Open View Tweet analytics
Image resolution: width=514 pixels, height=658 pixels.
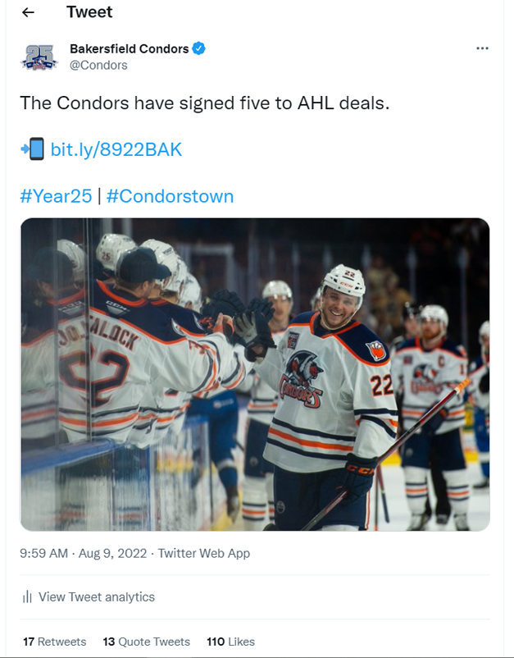pyautogui.click(x=97, y=596)
